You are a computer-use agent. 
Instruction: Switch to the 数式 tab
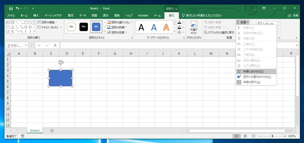71,16
